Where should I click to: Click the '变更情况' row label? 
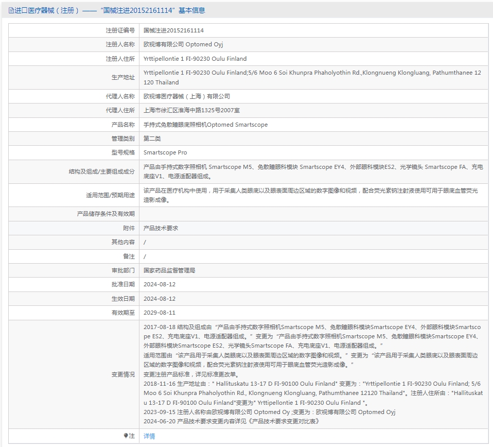click(x=123, y=374)
